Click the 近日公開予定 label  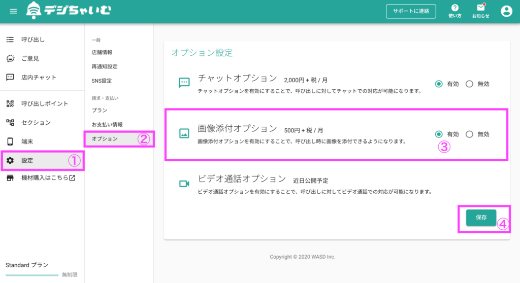click(311, 181)
